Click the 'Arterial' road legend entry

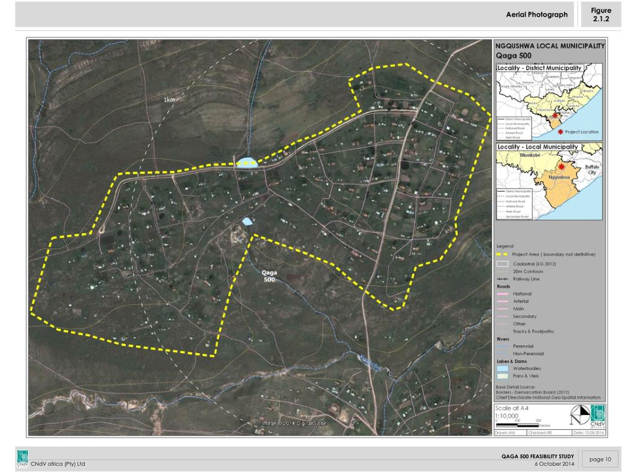click(521, 301)
